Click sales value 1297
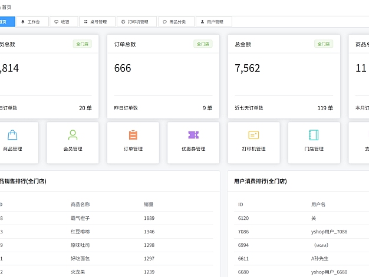 point(149,258)
